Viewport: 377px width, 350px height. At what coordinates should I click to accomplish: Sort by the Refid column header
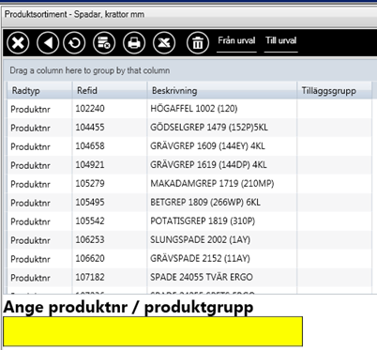(110, 91)
